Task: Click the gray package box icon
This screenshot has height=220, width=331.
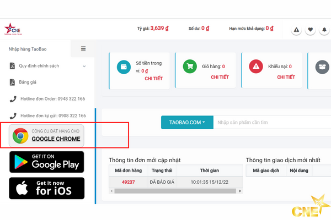Action: pyautogui.click(x=322, y=67)
